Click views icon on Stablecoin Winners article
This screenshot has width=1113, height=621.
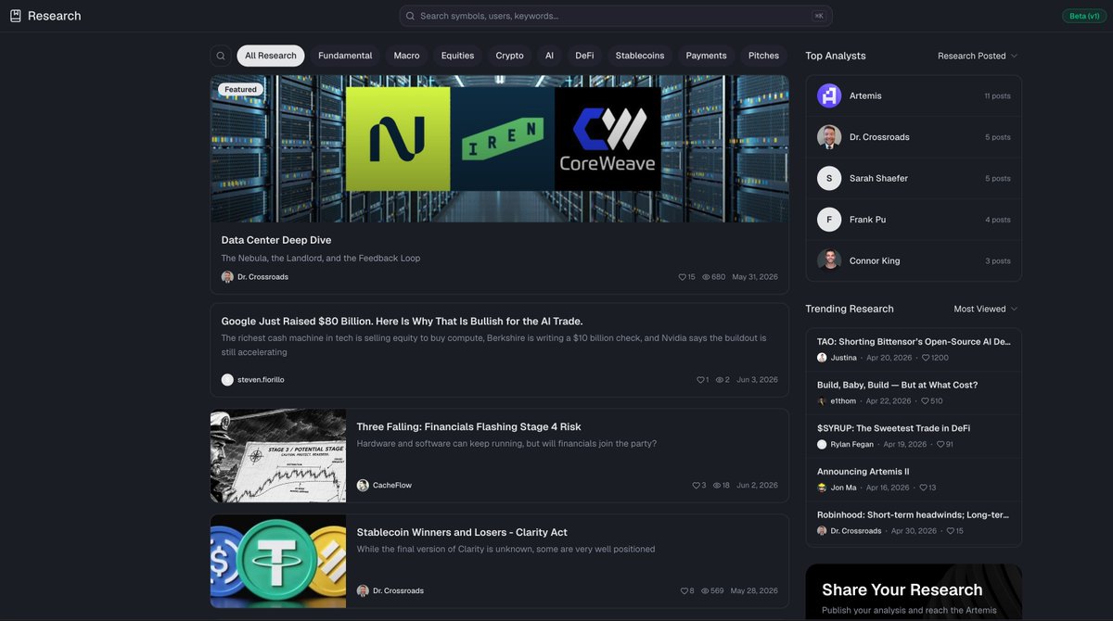pyautogui.click(x=705, y=591)
